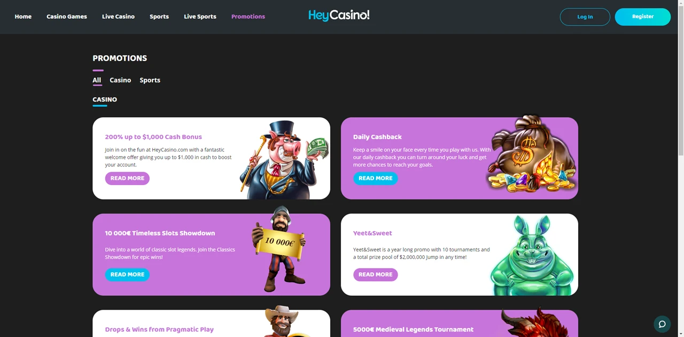This screenshot has height=337, width=684.
Task: Read more about the $1,000 Cash Bonus
Action: click(127, 178)
